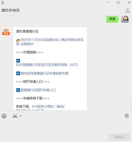
Task: Click the 发送(S) send button
Action: pyautogui.click(x=119, y=137)
